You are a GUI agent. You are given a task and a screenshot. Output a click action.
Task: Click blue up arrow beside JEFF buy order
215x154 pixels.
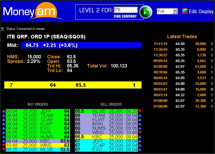[x=3, y=111]
